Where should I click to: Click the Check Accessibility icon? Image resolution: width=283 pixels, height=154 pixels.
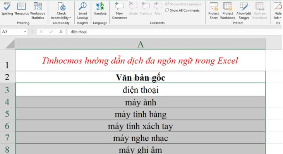(62, 7)
